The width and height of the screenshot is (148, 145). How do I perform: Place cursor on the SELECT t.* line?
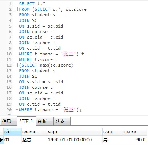coord(32,4)
